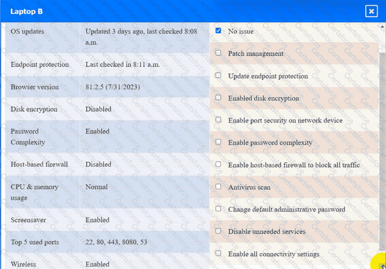Select the Antivirus scan checkbox
The image size is (386, 269).
(218, 187)
